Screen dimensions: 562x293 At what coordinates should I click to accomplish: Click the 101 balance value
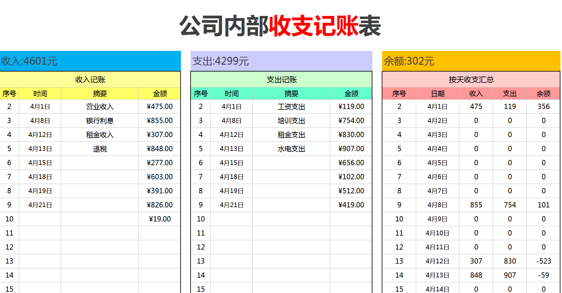(543, 205)
